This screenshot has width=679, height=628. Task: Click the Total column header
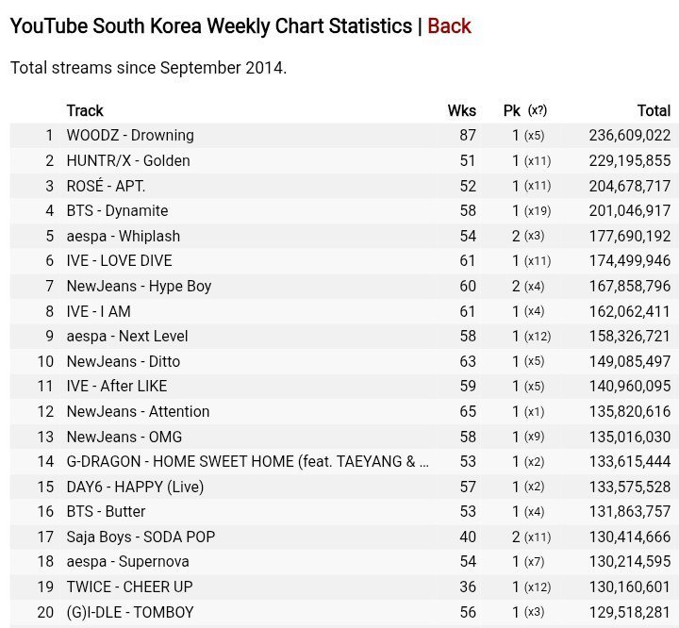click(x=654, y=111)
